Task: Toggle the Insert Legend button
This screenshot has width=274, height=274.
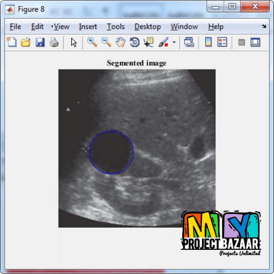Action: pyautogui.click(x=222, y=42)
